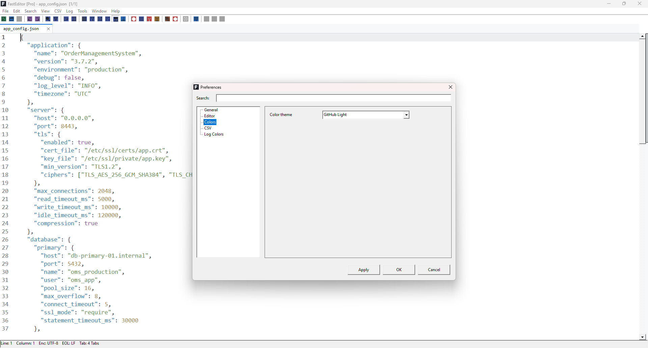
Task: Click the purple Undo arrow icon
Action: pyautogui.click(x=30, y=19)
